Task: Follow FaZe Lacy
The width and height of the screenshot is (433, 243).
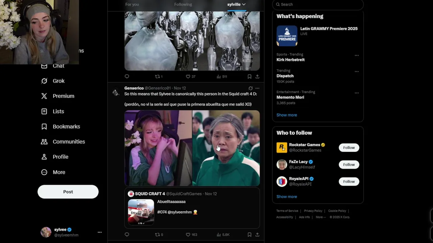Action: 349,164
